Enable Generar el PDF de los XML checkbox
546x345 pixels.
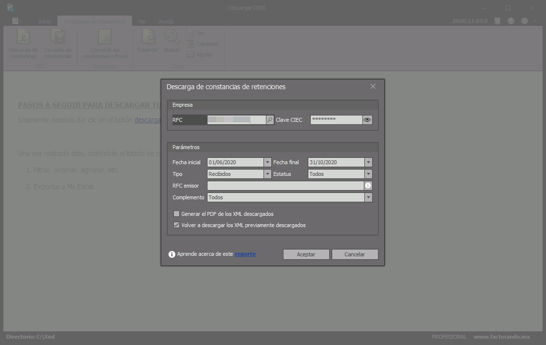[x=177, y=214]
